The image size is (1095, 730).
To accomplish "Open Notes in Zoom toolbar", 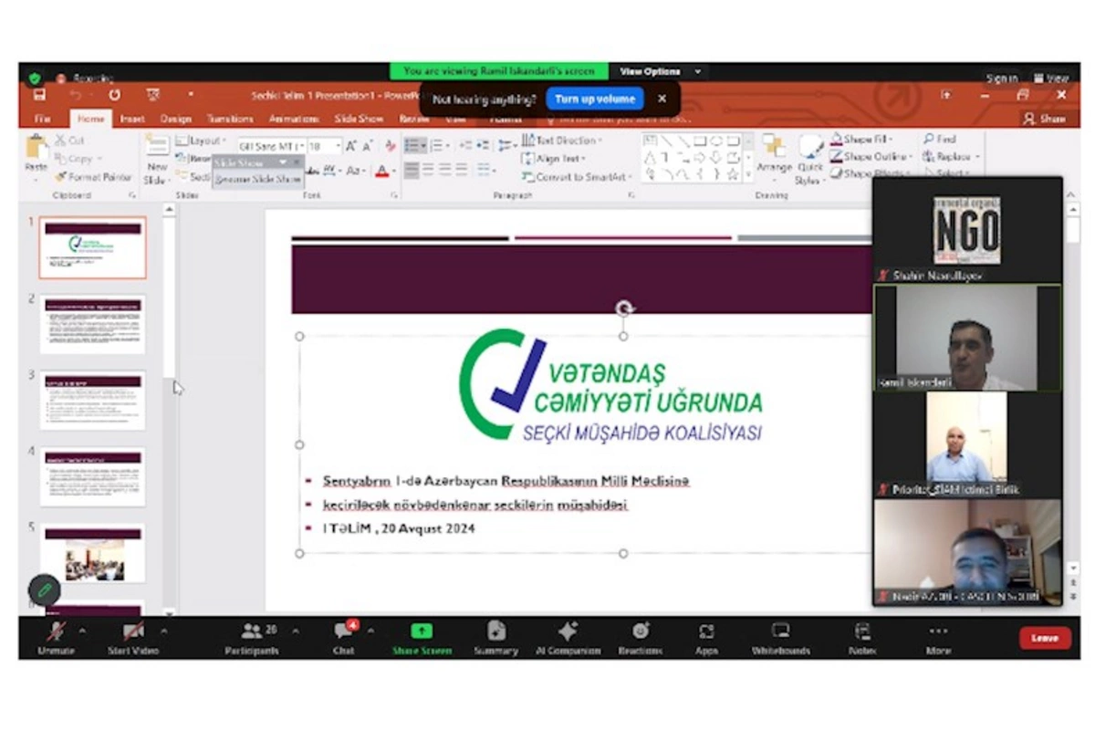I will point(862,637).
